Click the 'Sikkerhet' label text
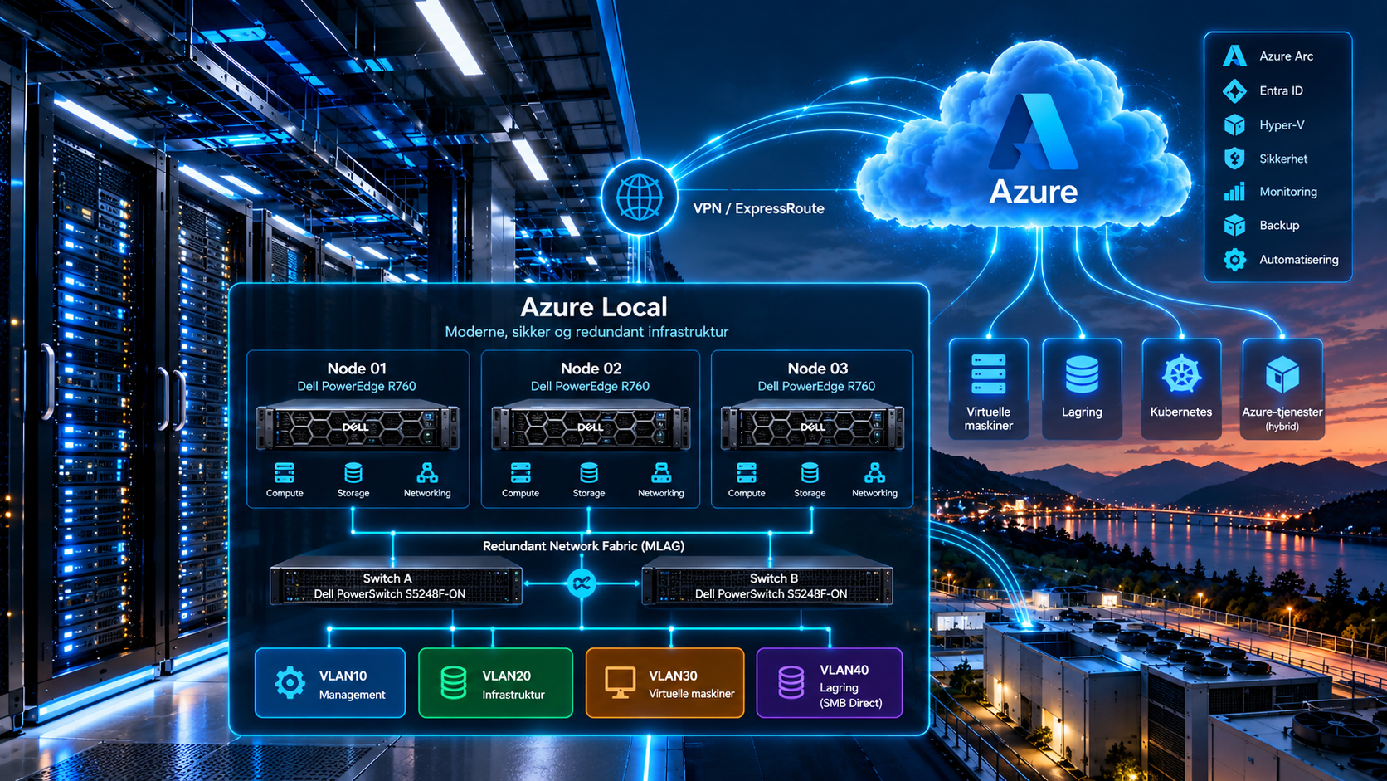The image size is (1387, 781). pos(1283,159)
